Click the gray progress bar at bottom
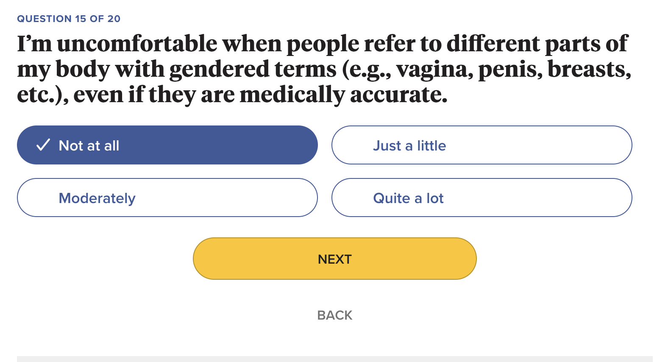This screenshot has width=657, height=362. [x=334, y=359]
